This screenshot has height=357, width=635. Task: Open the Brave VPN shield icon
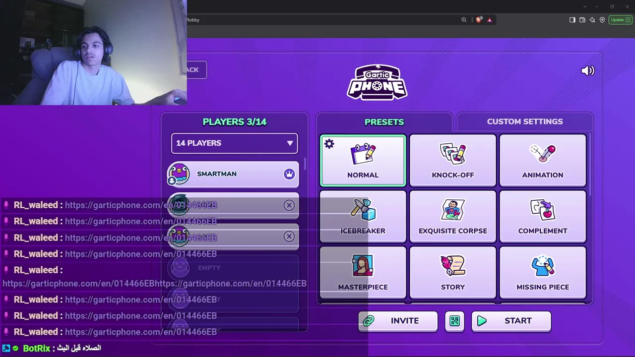click(602, 20)
